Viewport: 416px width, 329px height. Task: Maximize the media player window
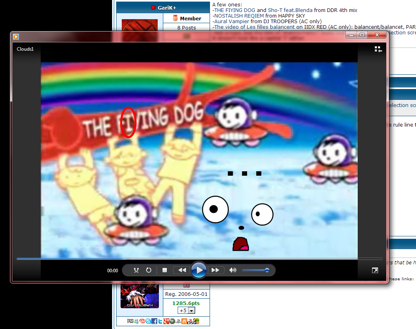[x=362, y=35]
